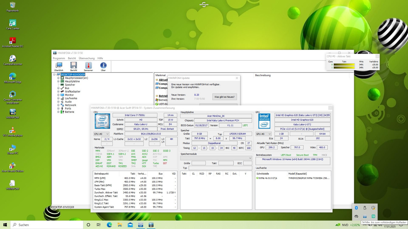This screenshot has height=229, width=408.
Task: Open the Überwachung menu
Action: [87, 58]
